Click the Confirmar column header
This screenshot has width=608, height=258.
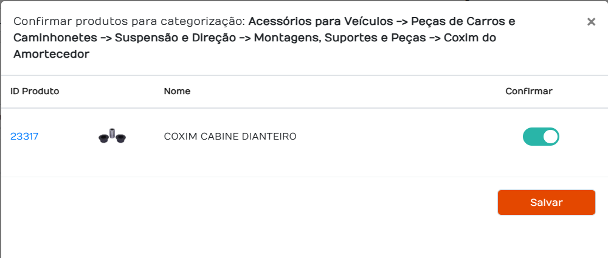tap(528, 92)
